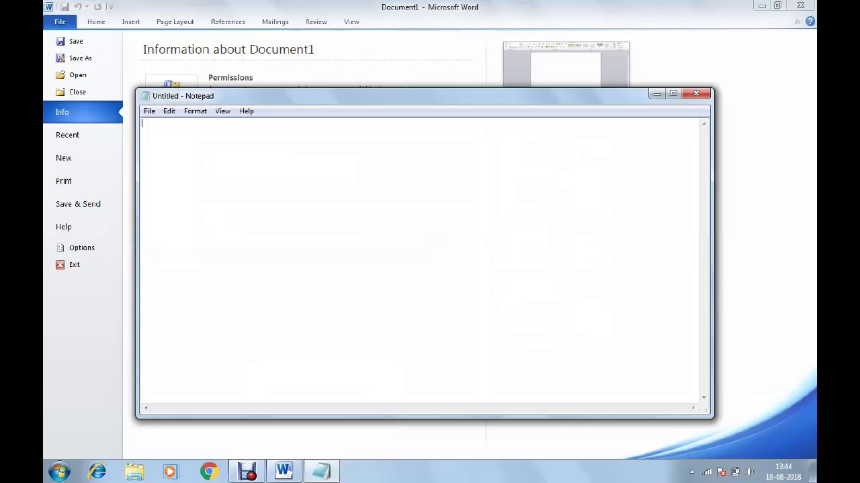Open Google Chrome from taskbar
This screenshot has height=483, width=860.
click(209, 472)
